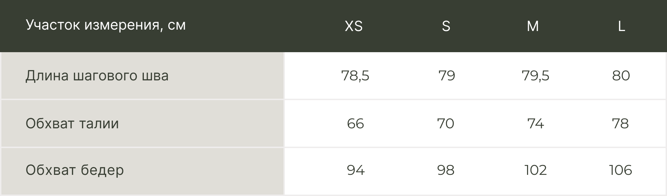667x196 pixels.
Task: Click the S size column header
Action: point(446,26)
